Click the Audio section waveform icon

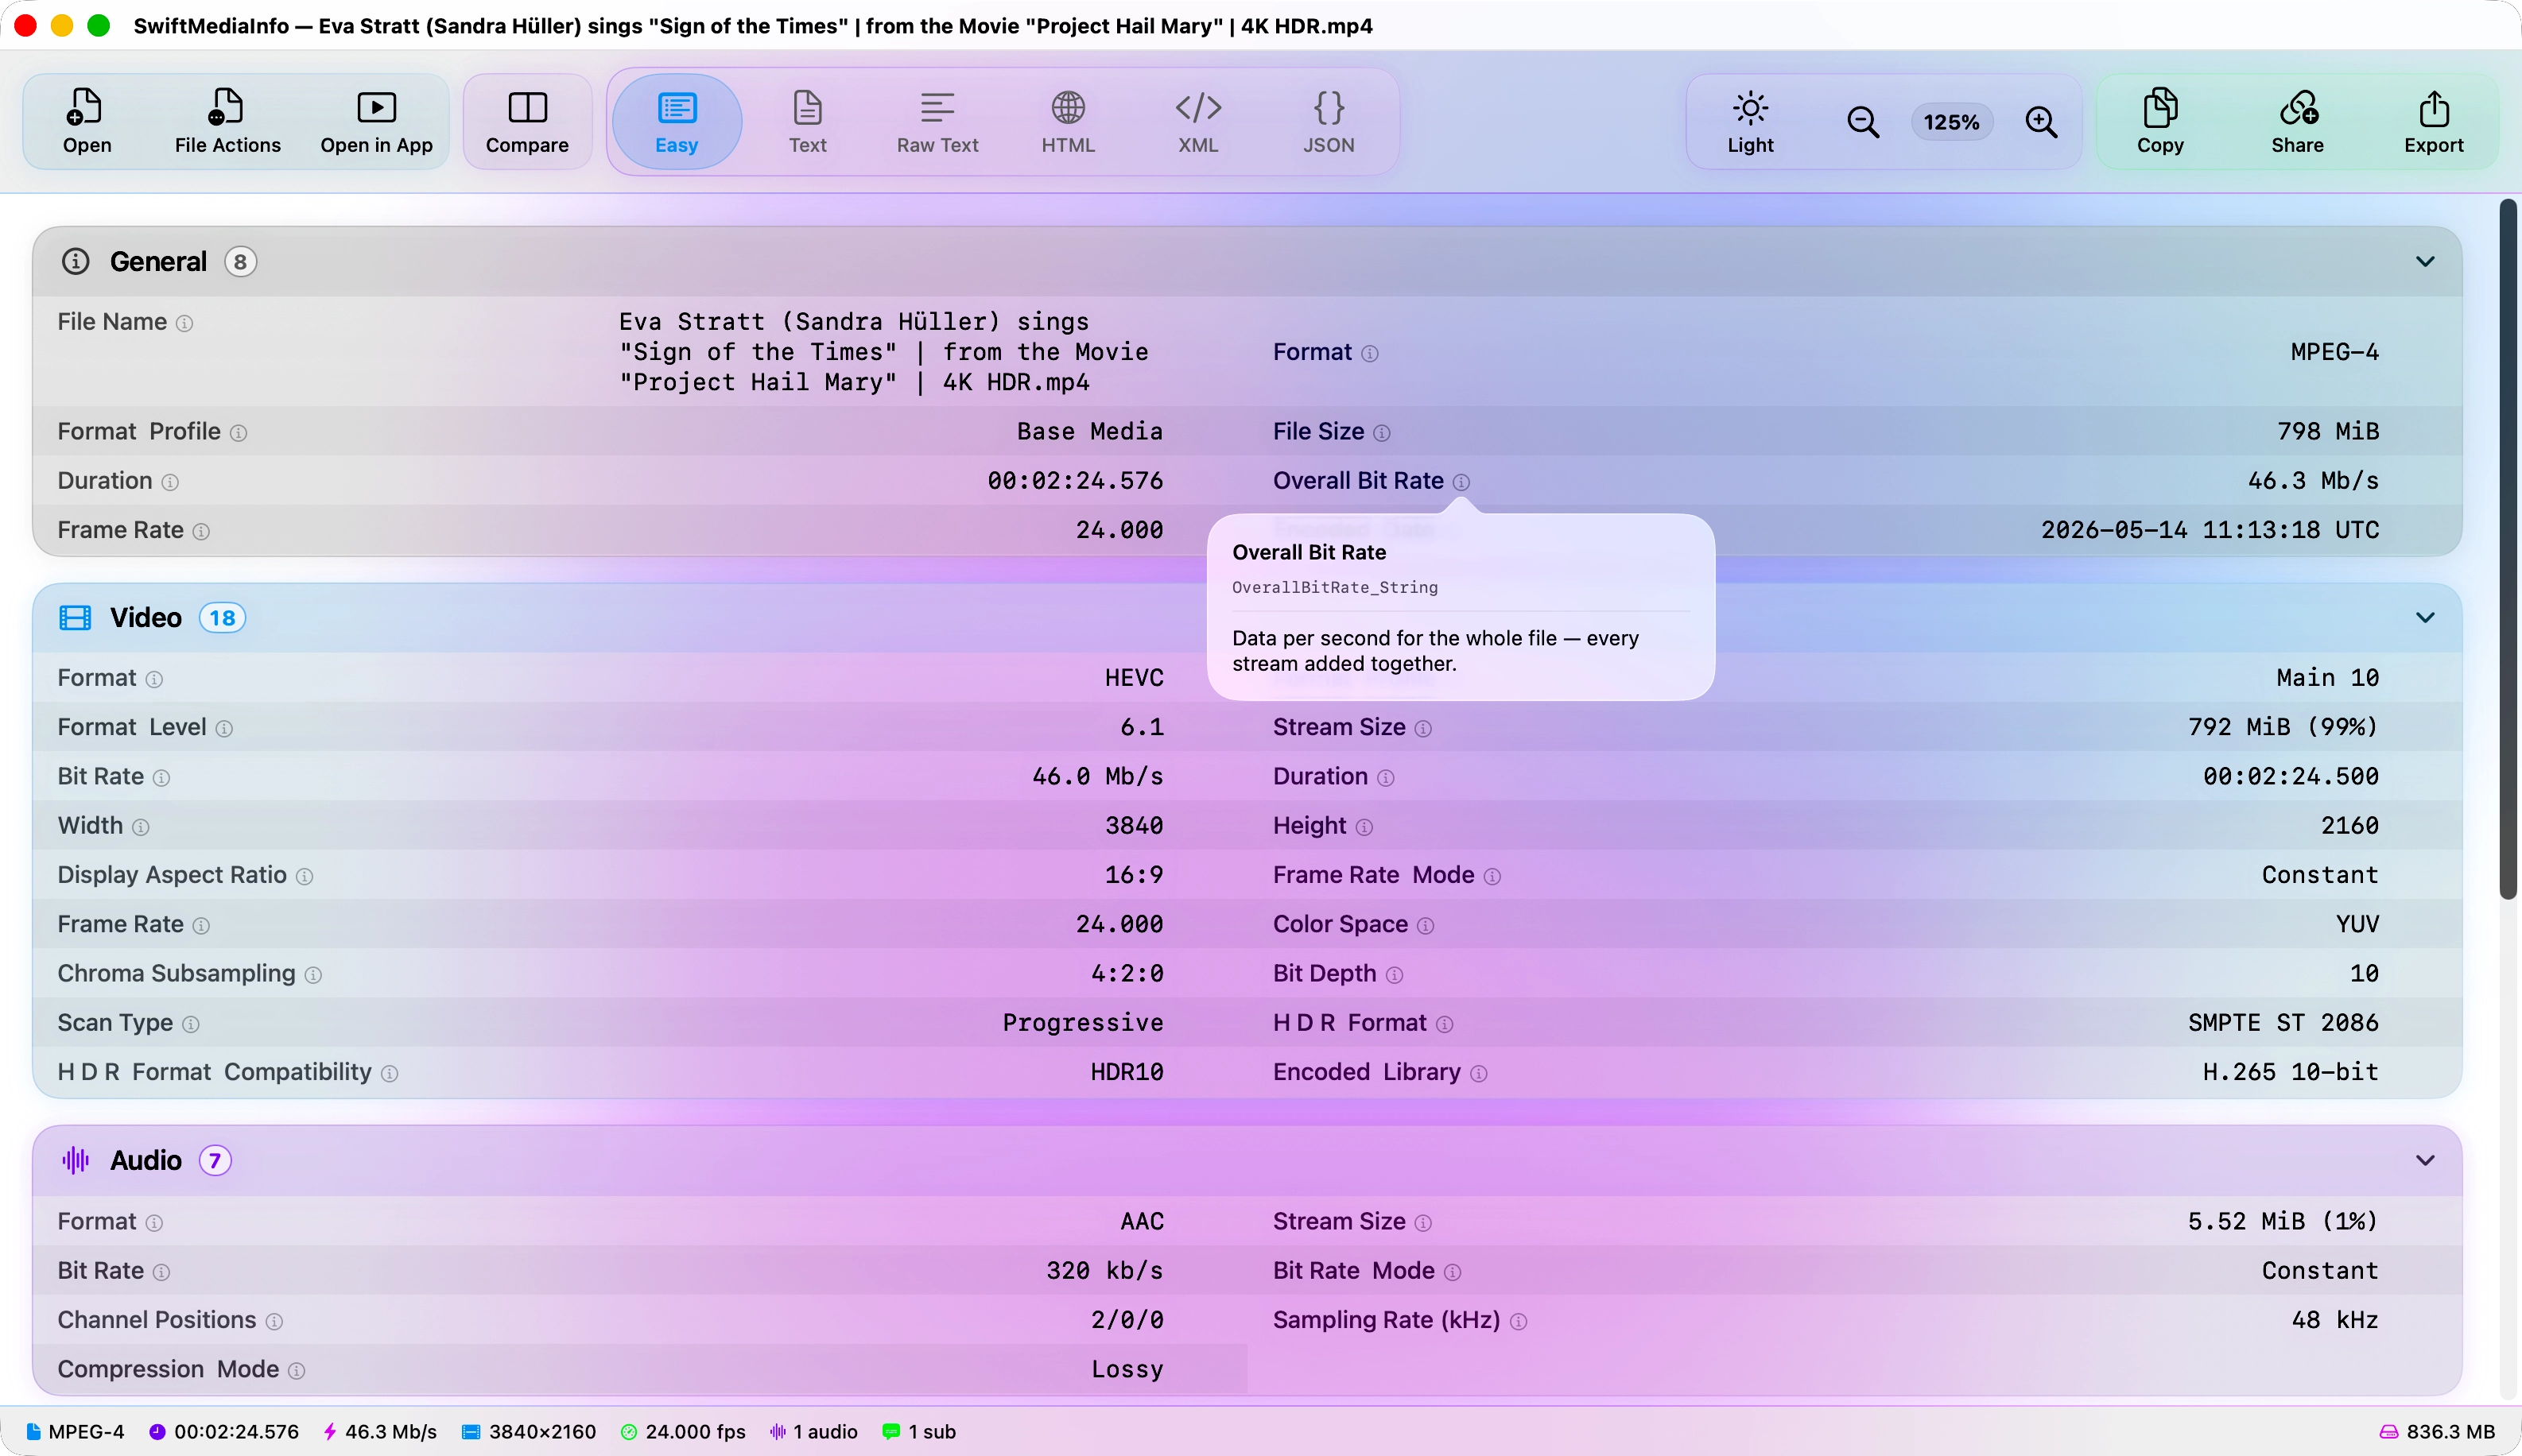click(75, 1160)
